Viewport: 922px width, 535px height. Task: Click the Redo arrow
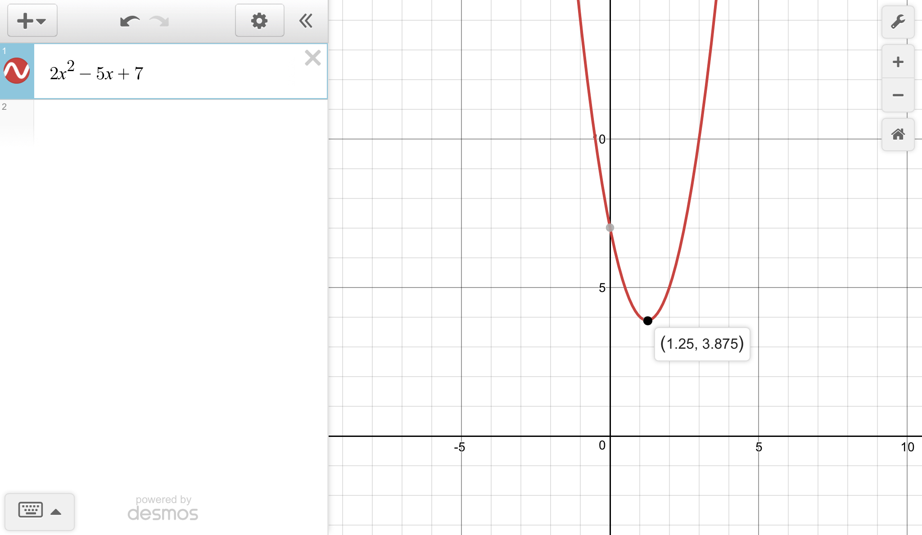pyautogui.click(x=159, y=21)
